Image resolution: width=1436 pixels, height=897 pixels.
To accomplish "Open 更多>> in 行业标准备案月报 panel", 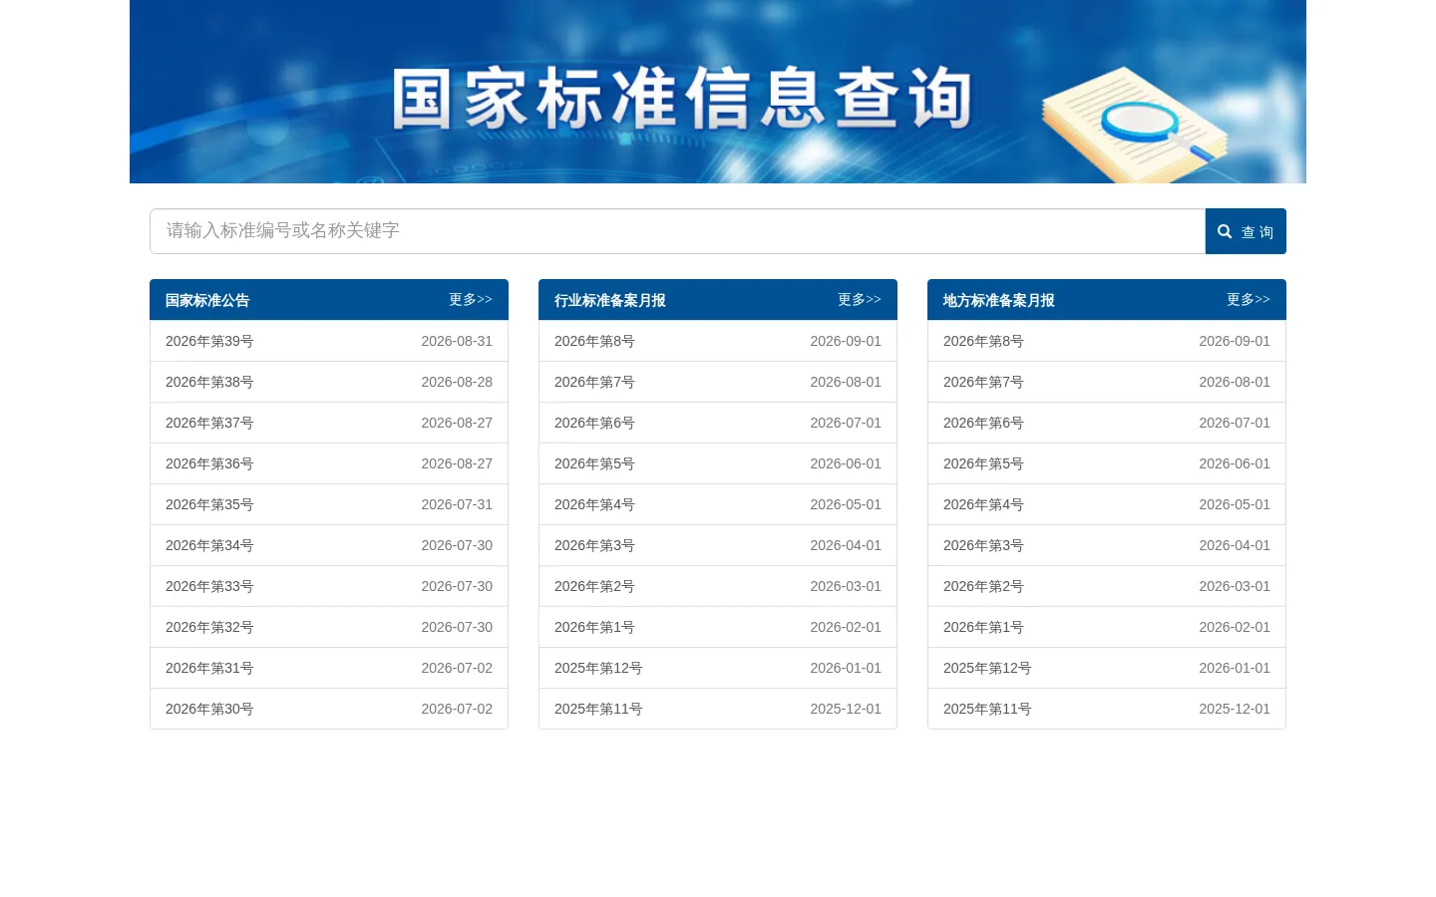I will (x=860, y=299).
